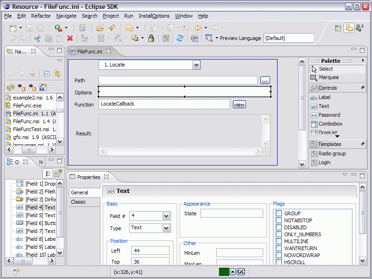Screen dimensions: 372x279
Task: Click Link with Editor icon in Navigator
Action: pos(57,73)
